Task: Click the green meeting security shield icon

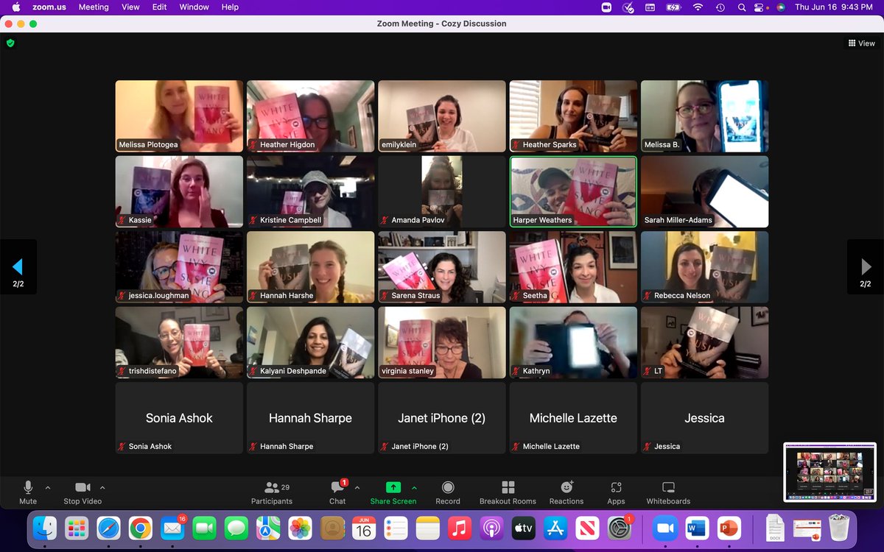Action: point(10,43)
